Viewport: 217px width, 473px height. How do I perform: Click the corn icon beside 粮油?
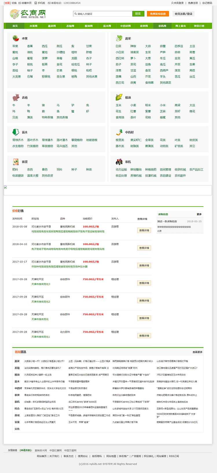(x=119, y=98)
